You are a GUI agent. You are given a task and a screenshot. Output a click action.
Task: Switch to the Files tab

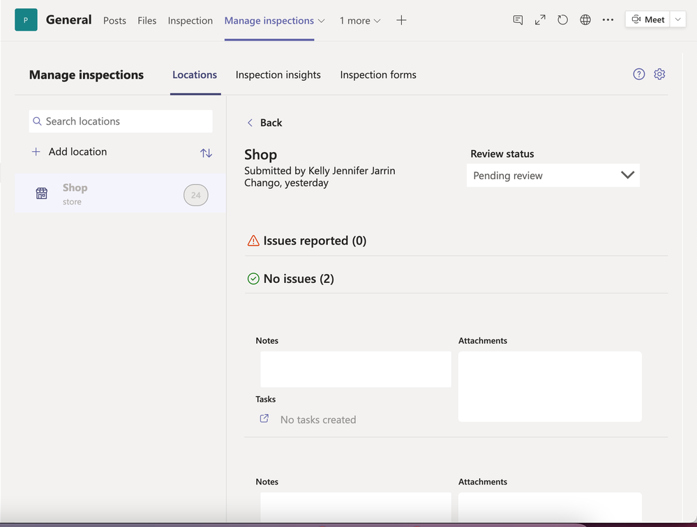(147, 21)
